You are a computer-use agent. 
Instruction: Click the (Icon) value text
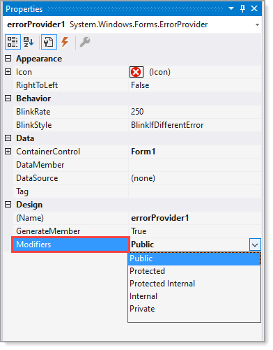click(x=159, y=72)
